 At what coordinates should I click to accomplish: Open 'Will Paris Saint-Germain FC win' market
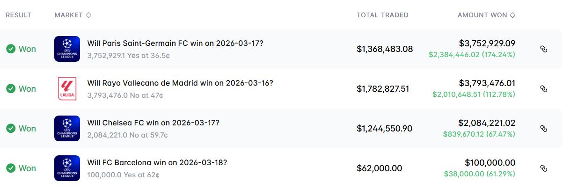(x=175, y=43)
